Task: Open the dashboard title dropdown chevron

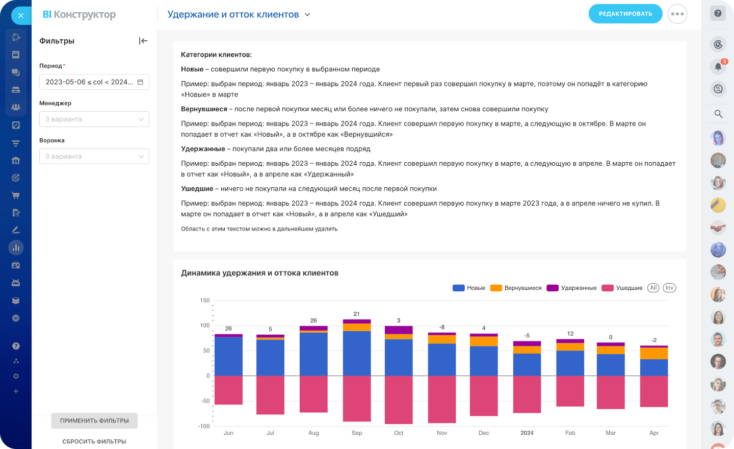Action: 307,15
